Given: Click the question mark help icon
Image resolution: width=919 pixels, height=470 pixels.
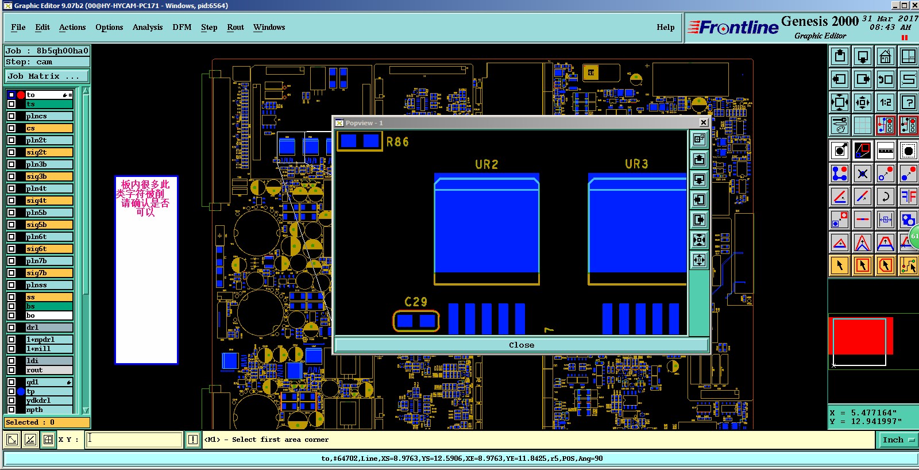Looking at the screenshot, I should pos(908,102).
